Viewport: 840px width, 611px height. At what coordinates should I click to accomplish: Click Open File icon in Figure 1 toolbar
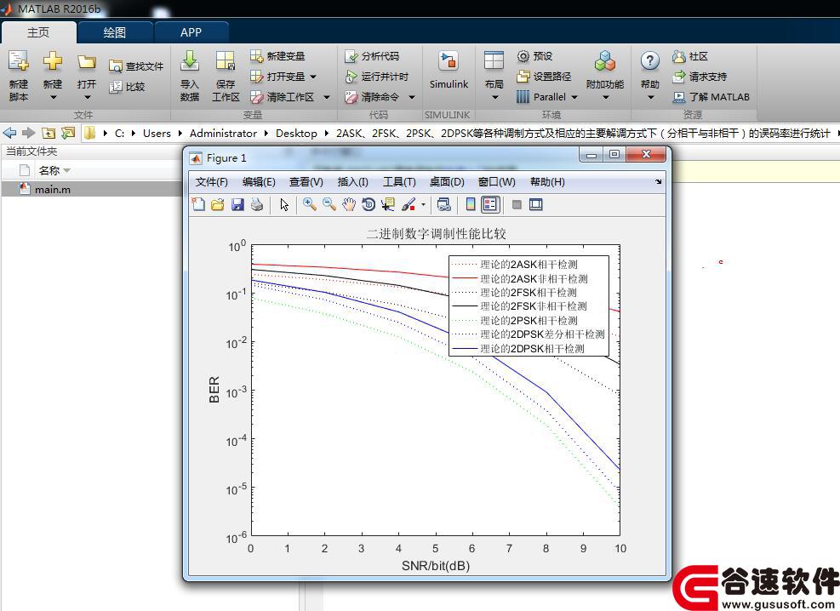tap(218, 204)
